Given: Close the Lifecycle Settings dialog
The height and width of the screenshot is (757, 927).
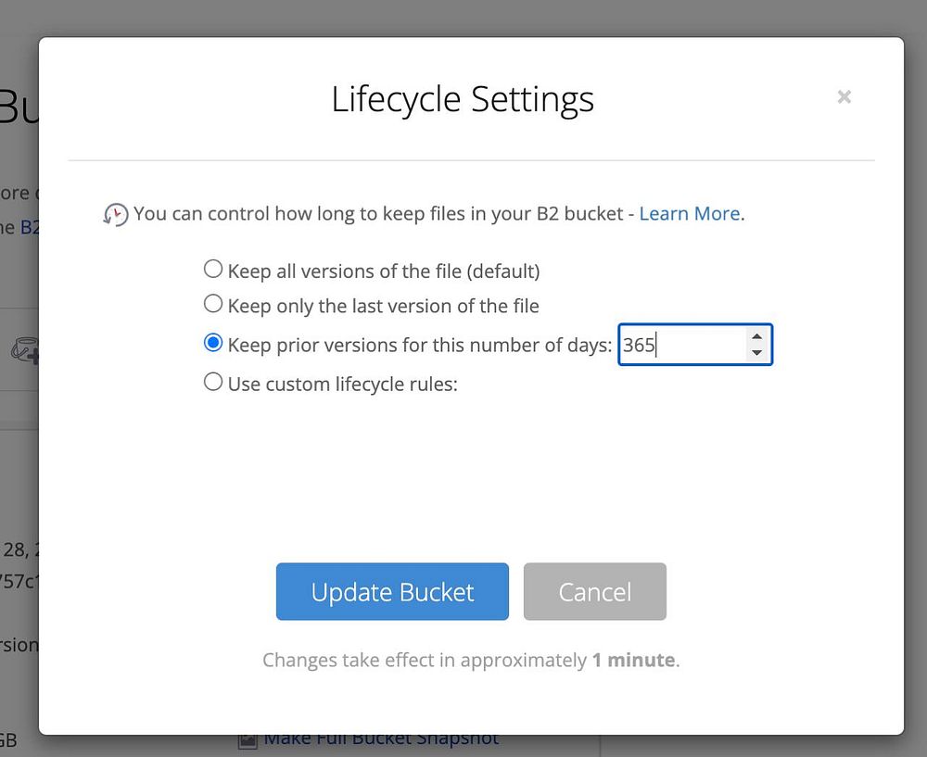Looking at the screenshot, I should coord(844,97).
